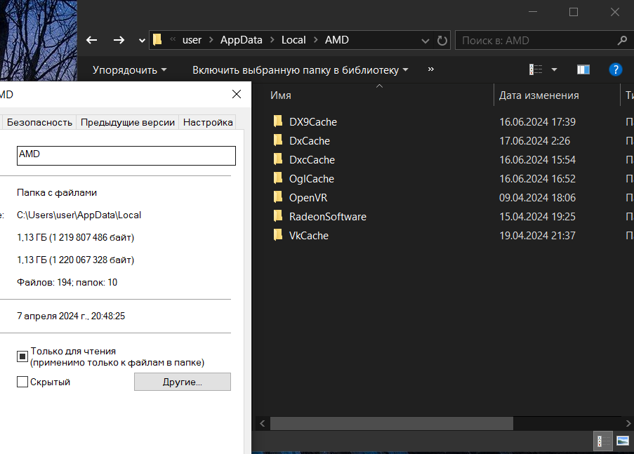Click the Forward navigation arrow
Screen dimensions: 634x454
[119, 40]
